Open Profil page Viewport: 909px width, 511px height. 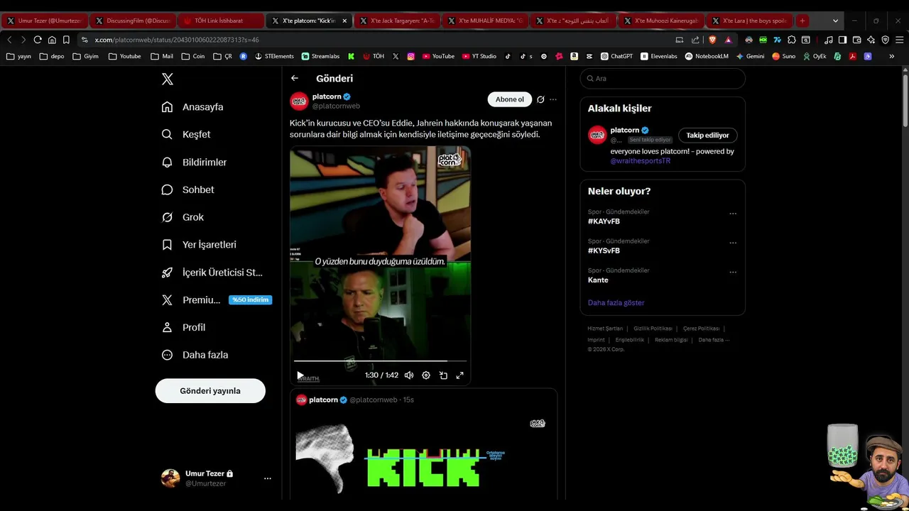(183, 327)
